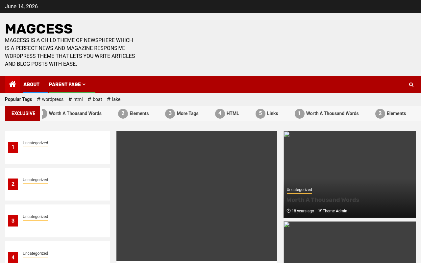Open the HTML ticker headline
The image size is (421, 263).
point(233,113)
